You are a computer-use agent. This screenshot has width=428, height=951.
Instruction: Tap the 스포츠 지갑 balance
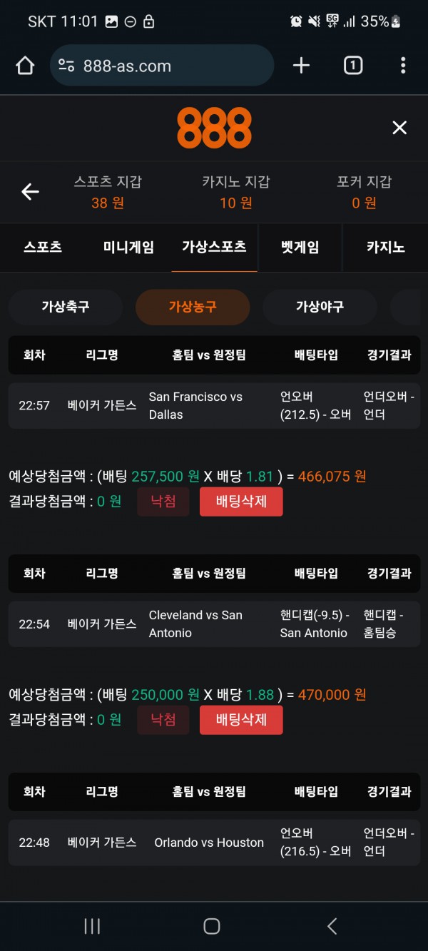click(x=108, y=193)
